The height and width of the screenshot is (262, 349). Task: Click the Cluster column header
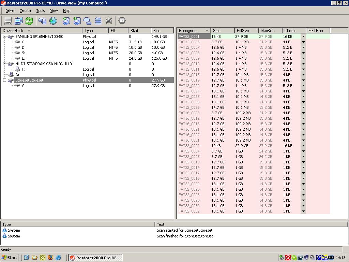(294, 30)
